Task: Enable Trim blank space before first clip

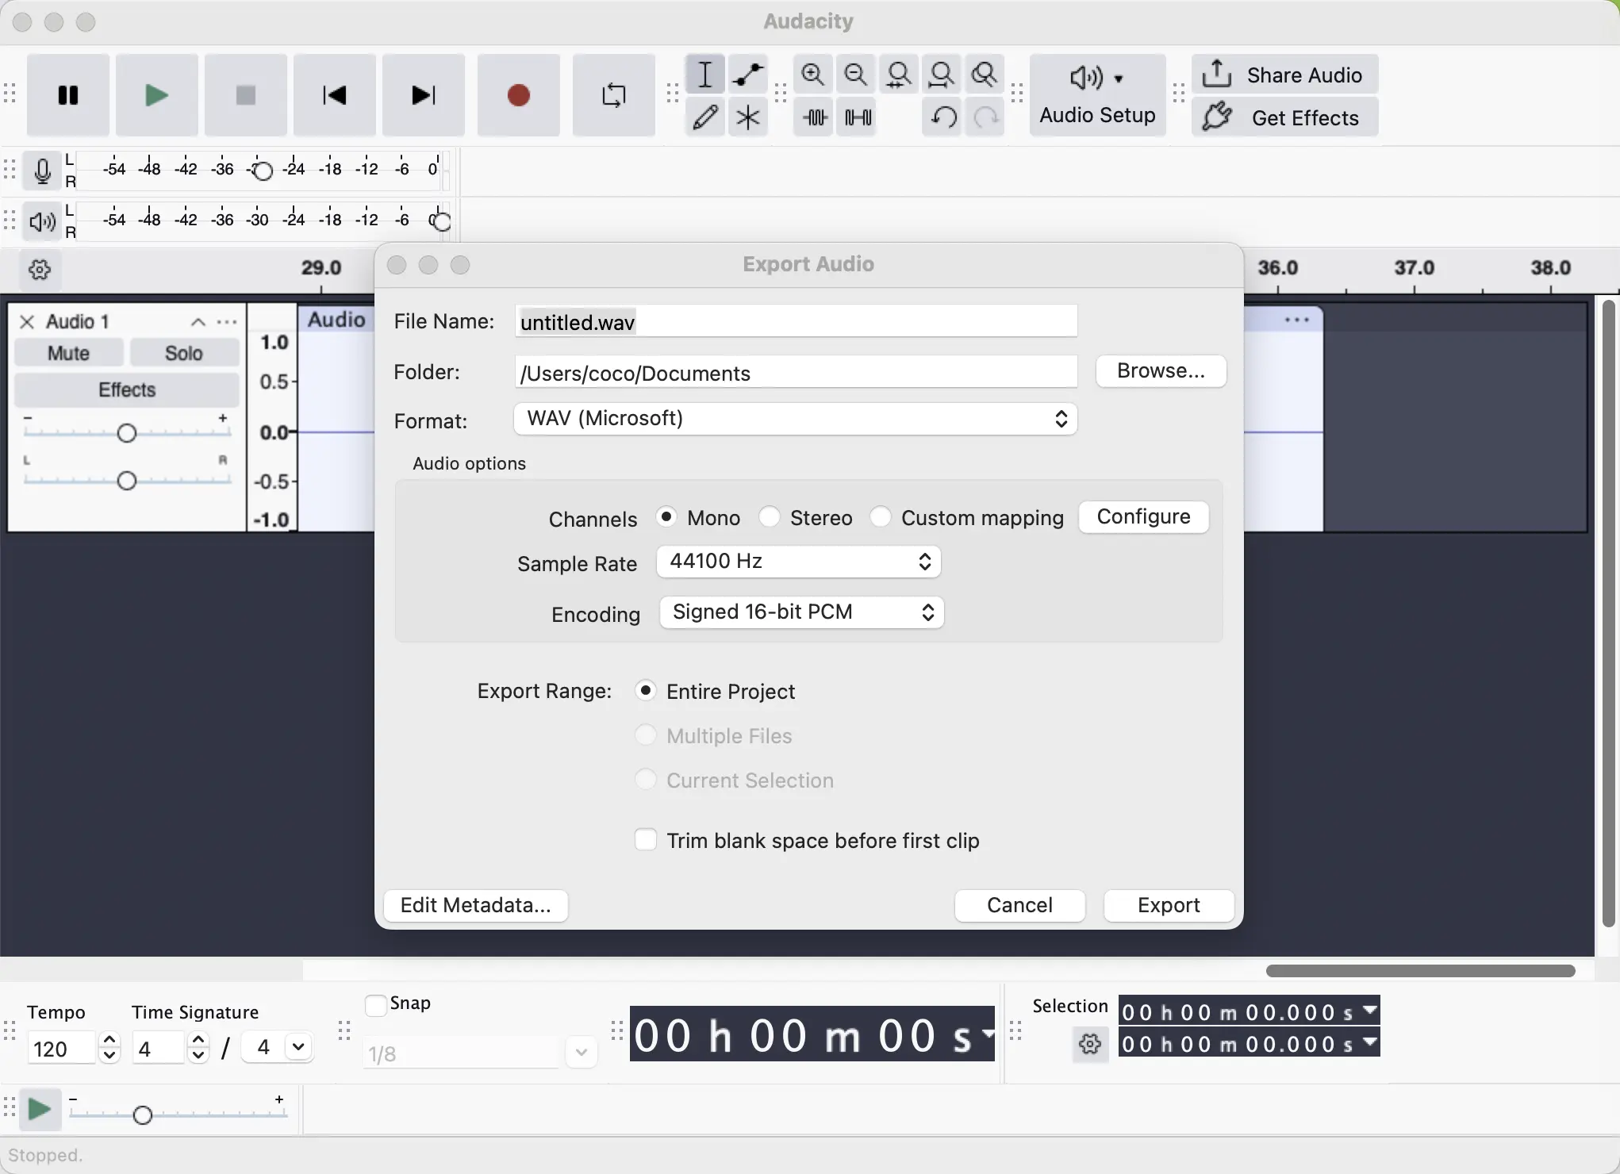Action: click(646, 839)
